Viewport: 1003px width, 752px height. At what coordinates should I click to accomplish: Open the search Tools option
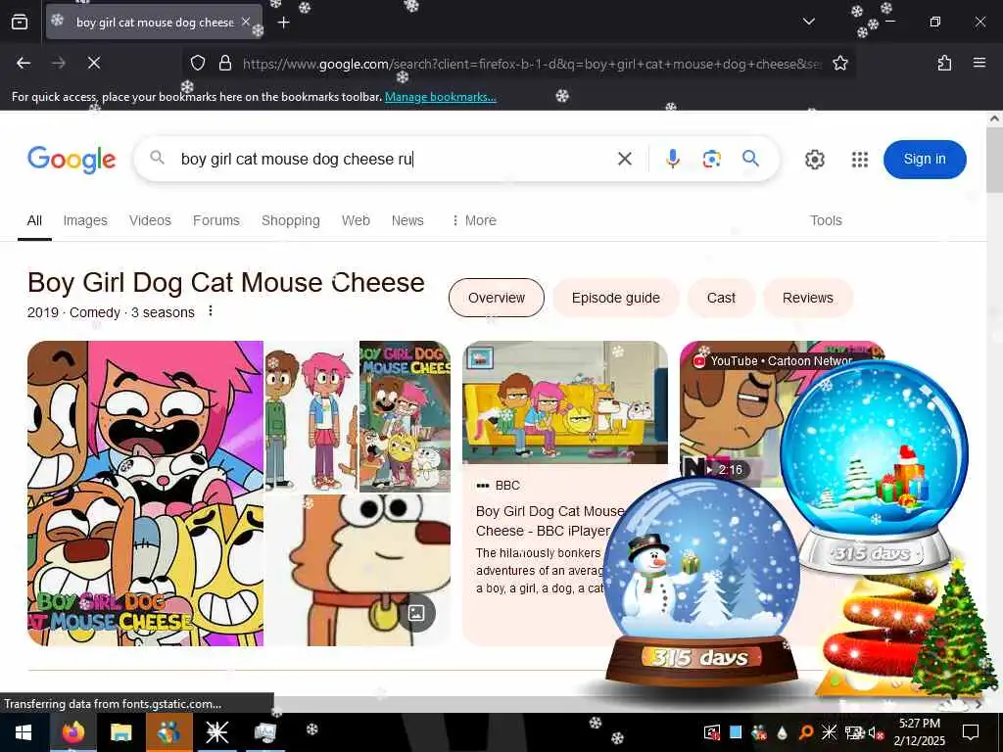[x=826, y=220]
